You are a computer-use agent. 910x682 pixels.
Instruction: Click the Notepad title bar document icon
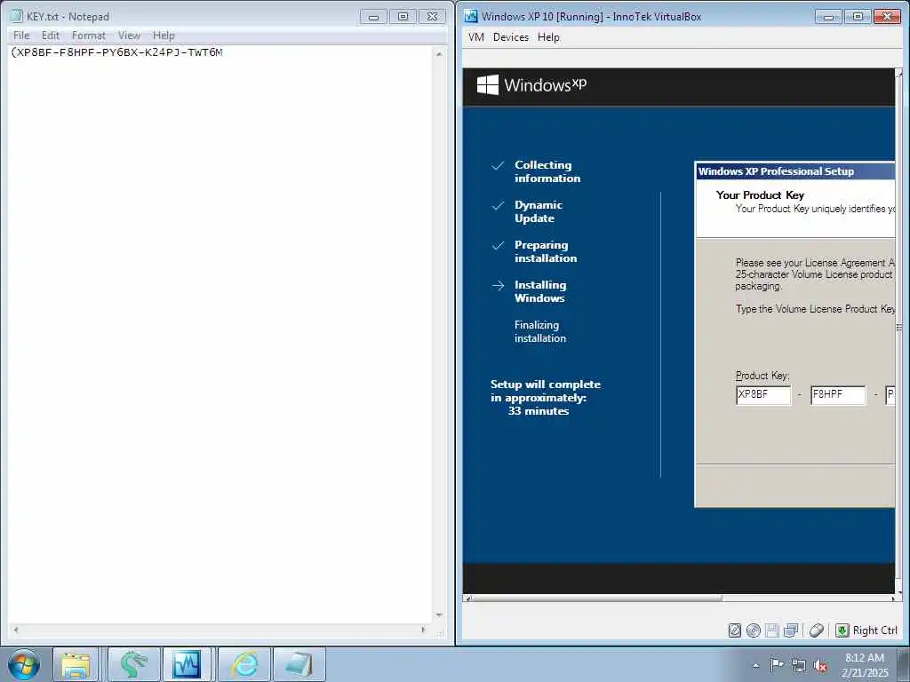point(16,16)
